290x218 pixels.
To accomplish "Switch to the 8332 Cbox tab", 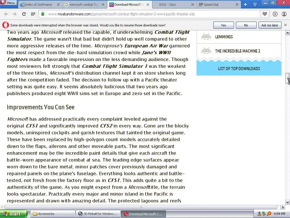I will coord(174,5).
